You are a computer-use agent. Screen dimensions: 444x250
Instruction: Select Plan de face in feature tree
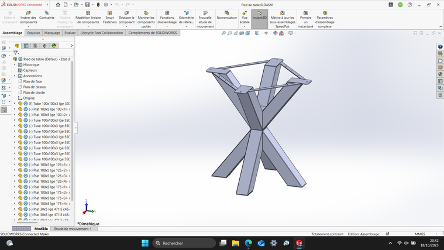pyautogui.click(x=33, y=81)
